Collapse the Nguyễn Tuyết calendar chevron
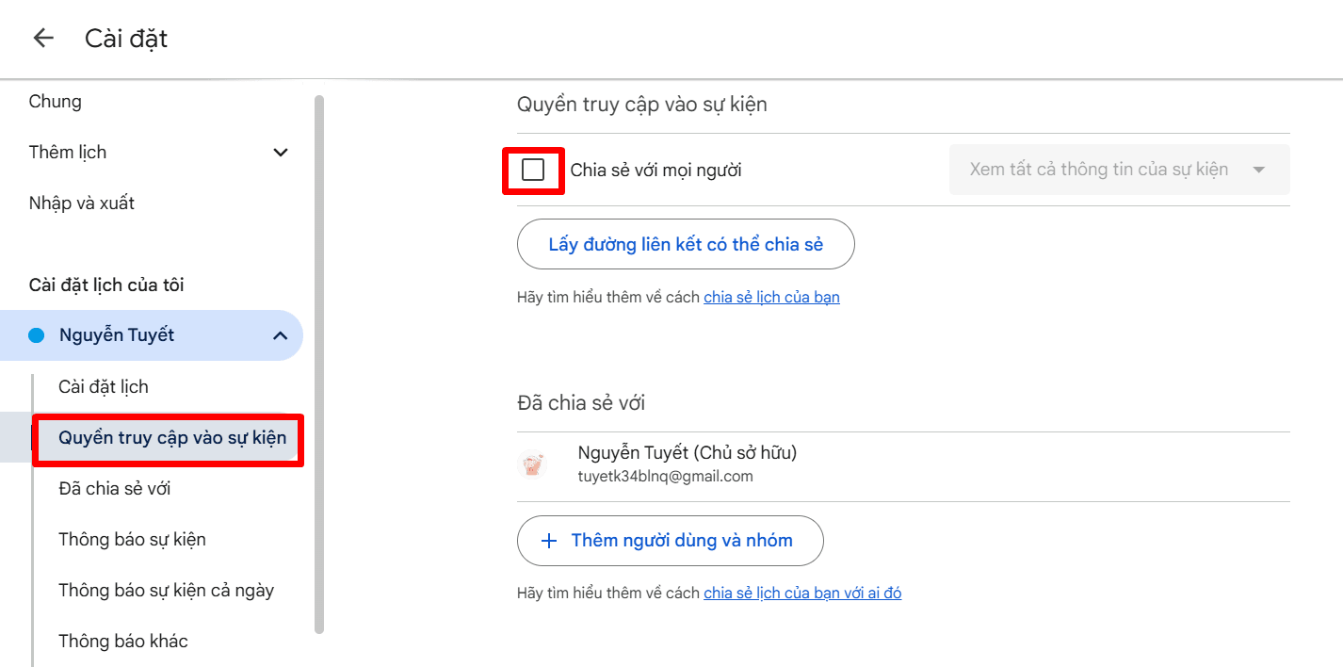Viewport: 1343px width, 667px height. [x=281, y=335]
